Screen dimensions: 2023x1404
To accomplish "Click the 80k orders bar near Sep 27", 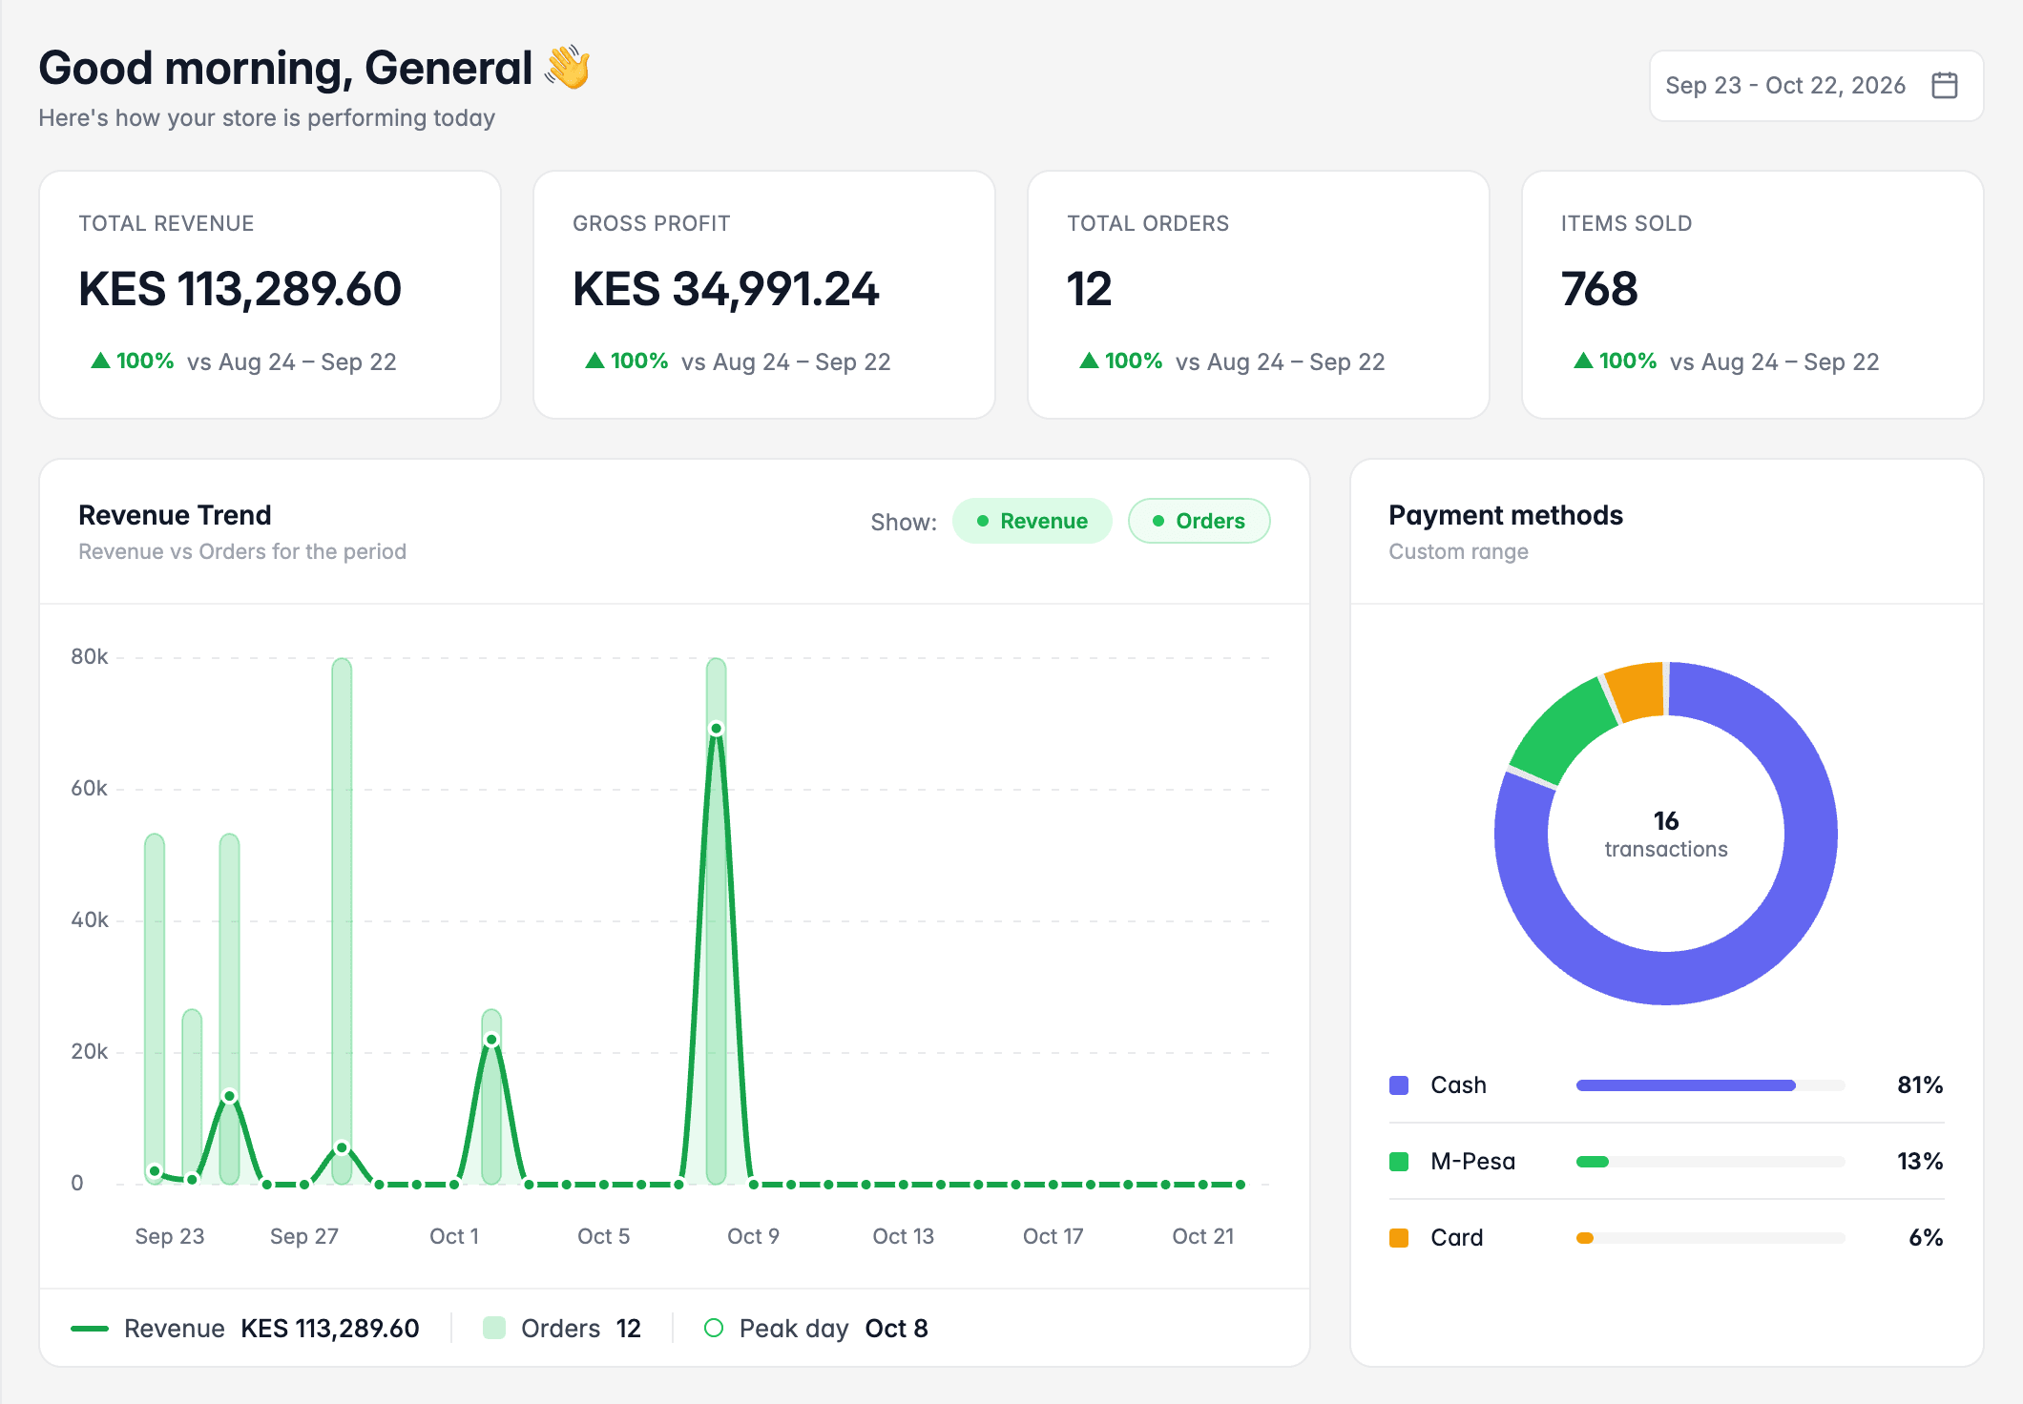I will (x=342, y=920).
